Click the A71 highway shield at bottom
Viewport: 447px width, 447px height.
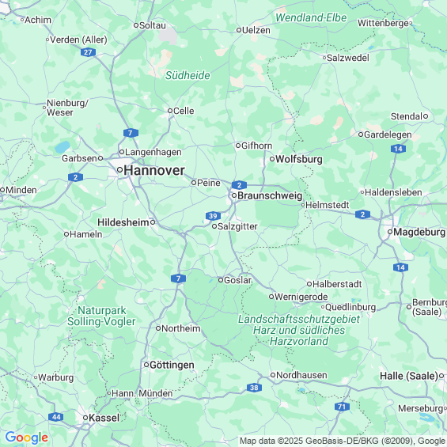pos(342,407)
